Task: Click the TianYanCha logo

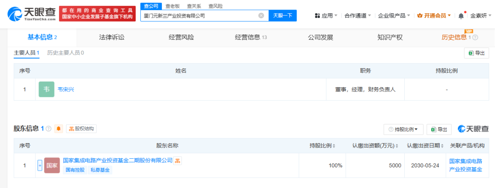Action: [x=31, y=14]
